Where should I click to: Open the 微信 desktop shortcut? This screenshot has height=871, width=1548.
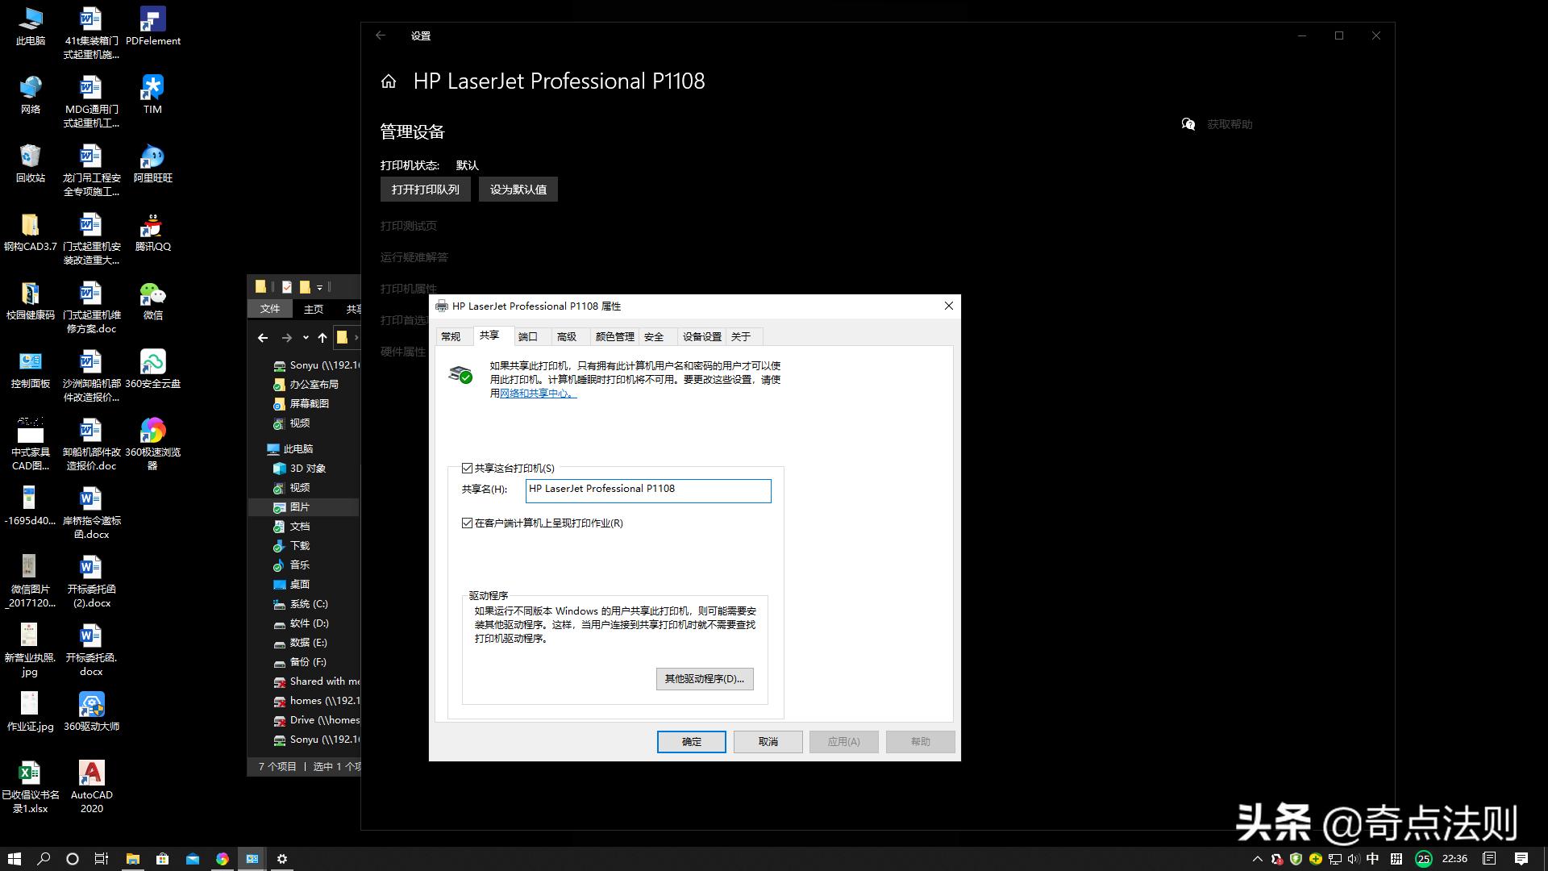pyautogui.click(x=152, y=294)
